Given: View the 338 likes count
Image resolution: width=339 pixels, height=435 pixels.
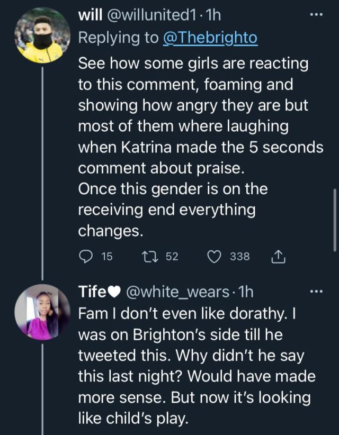Looking at the screenshot, I should click(x=239, y=257).
